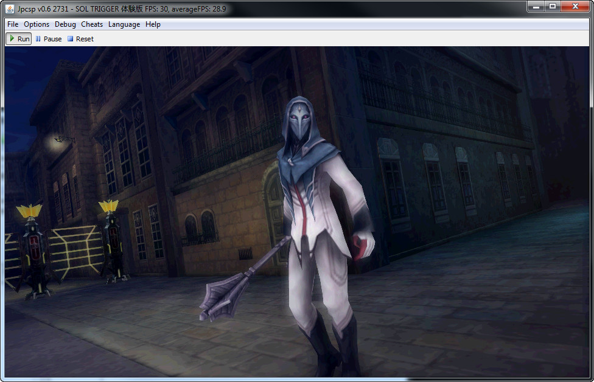Expand the Debug menu

click(x=65, y=24)
